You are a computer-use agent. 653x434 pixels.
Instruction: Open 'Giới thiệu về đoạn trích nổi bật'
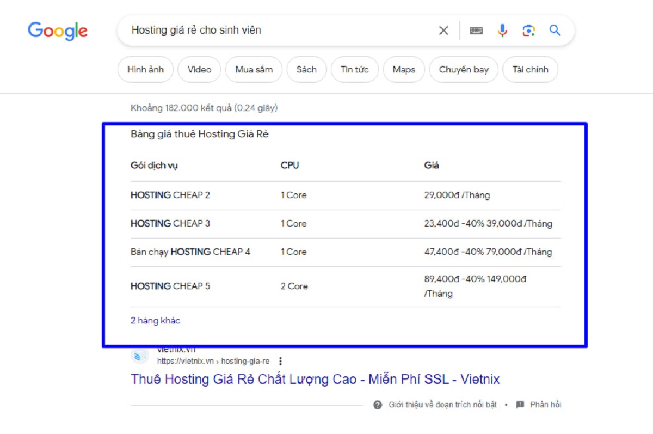click(442, 405)
